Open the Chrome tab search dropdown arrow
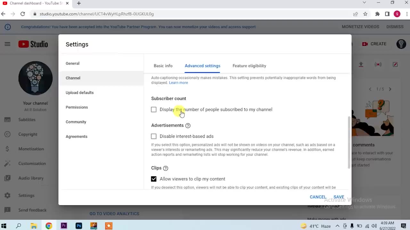This screenshot has width=410, height=230. coord(364,3)
